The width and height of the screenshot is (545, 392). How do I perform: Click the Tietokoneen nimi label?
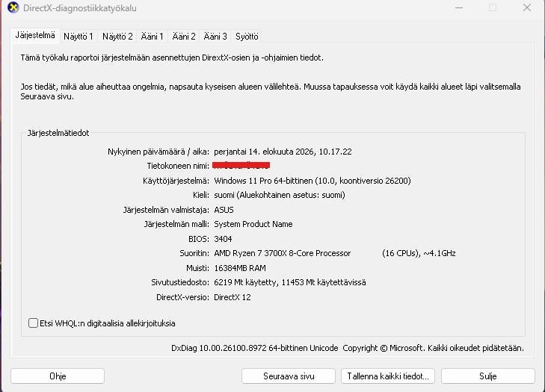click(178, 166)
